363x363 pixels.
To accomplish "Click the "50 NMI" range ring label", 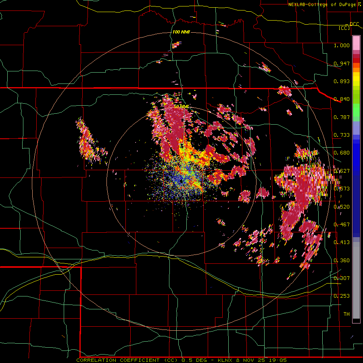I will click(182, 106).
